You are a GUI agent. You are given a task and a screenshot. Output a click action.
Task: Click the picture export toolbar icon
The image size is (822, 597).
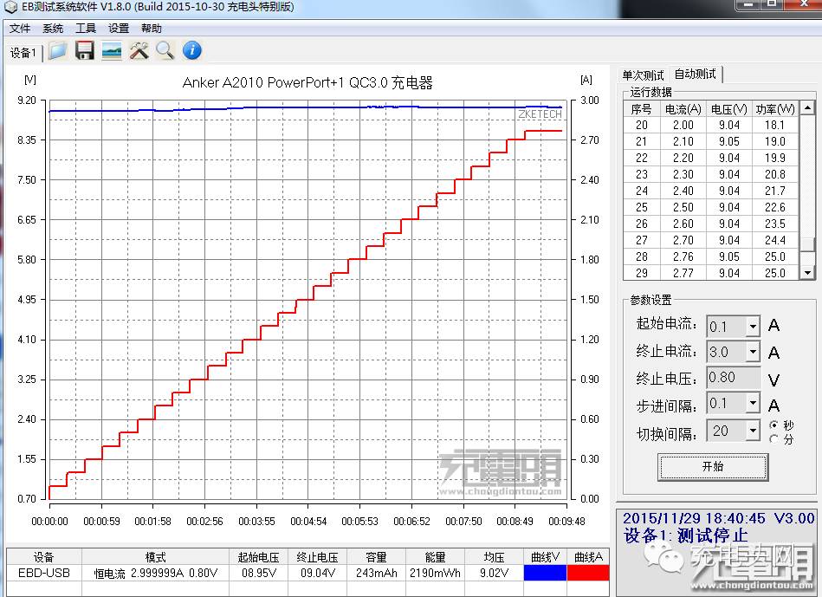point(112,51)
